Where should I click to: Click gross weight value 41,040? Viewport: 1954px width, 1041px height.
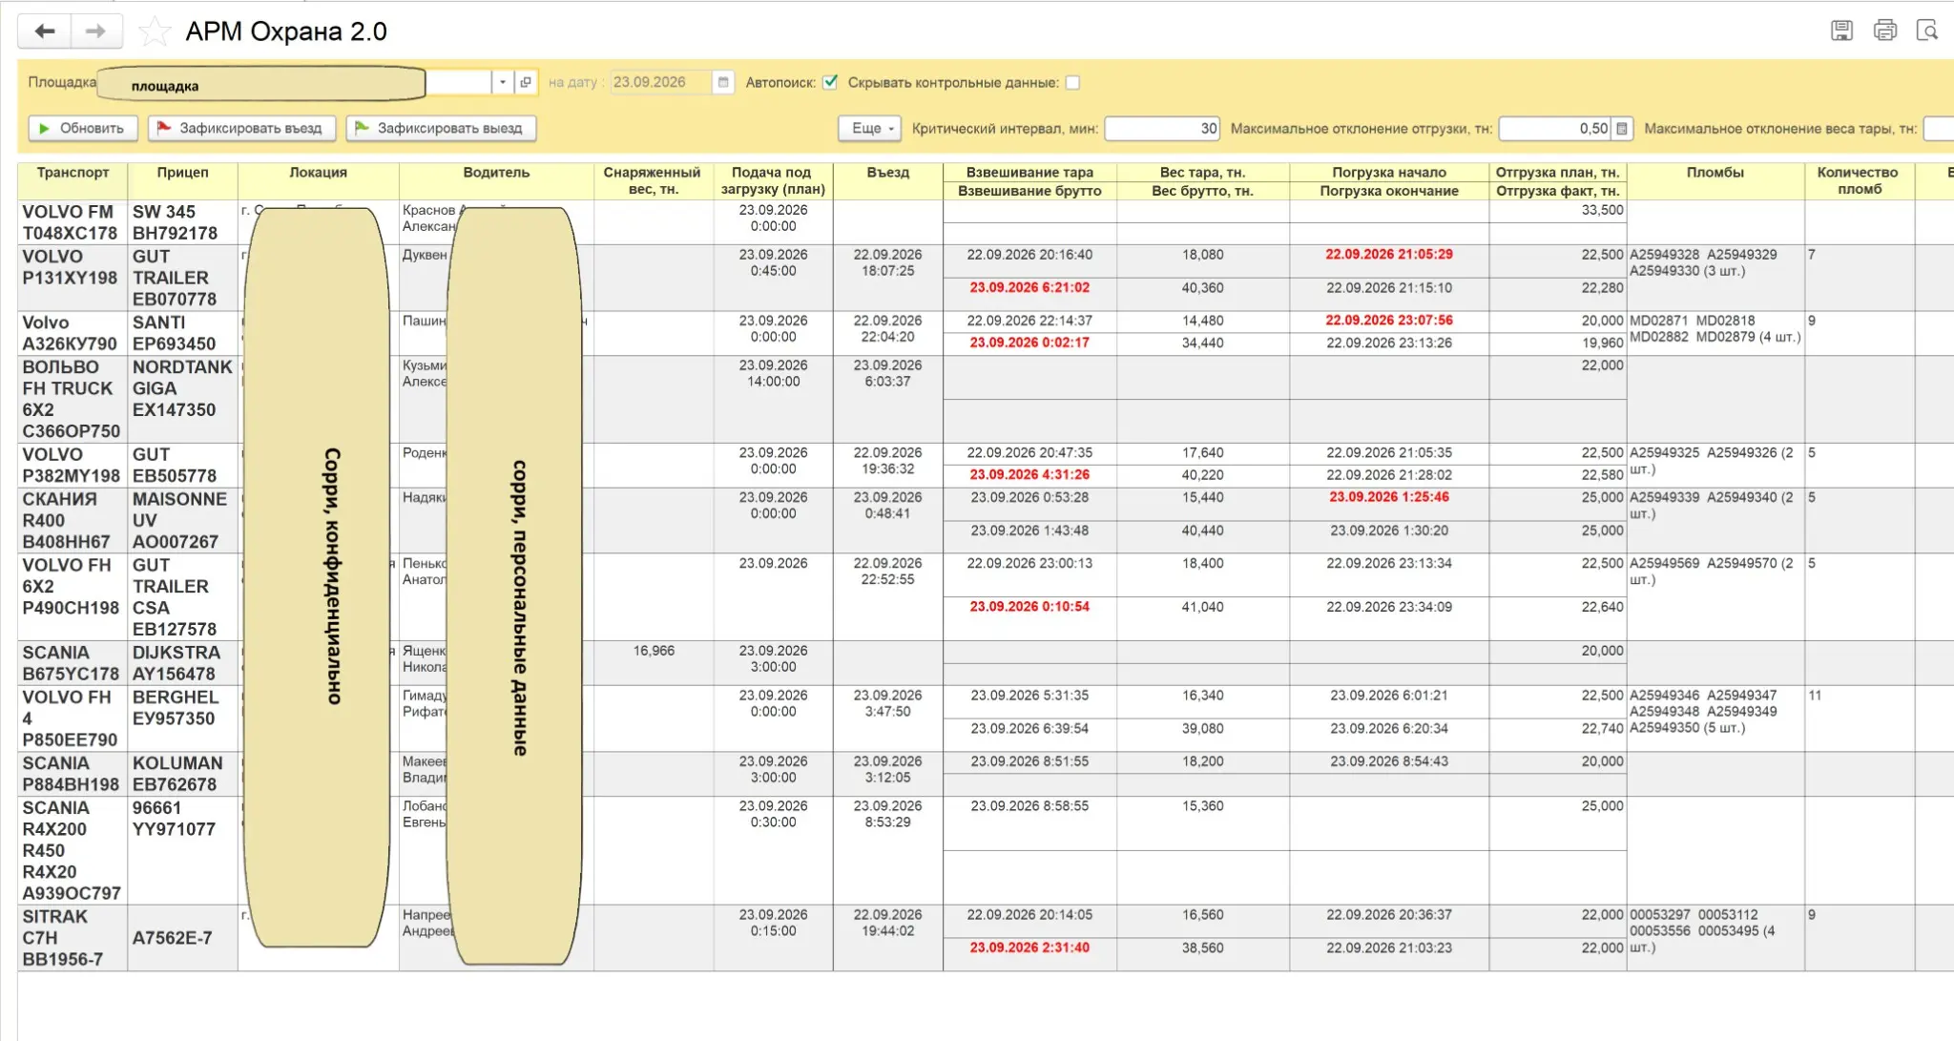pos(1202,607)
